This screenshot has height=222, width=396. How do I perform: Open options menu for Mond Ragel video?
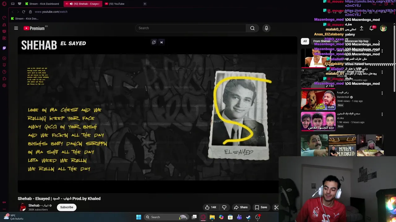[x=382, y=72]
